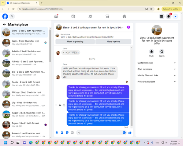Open Ronda 2 bed 2 bath chat
183x146 pixels.
tap(25, 84)
